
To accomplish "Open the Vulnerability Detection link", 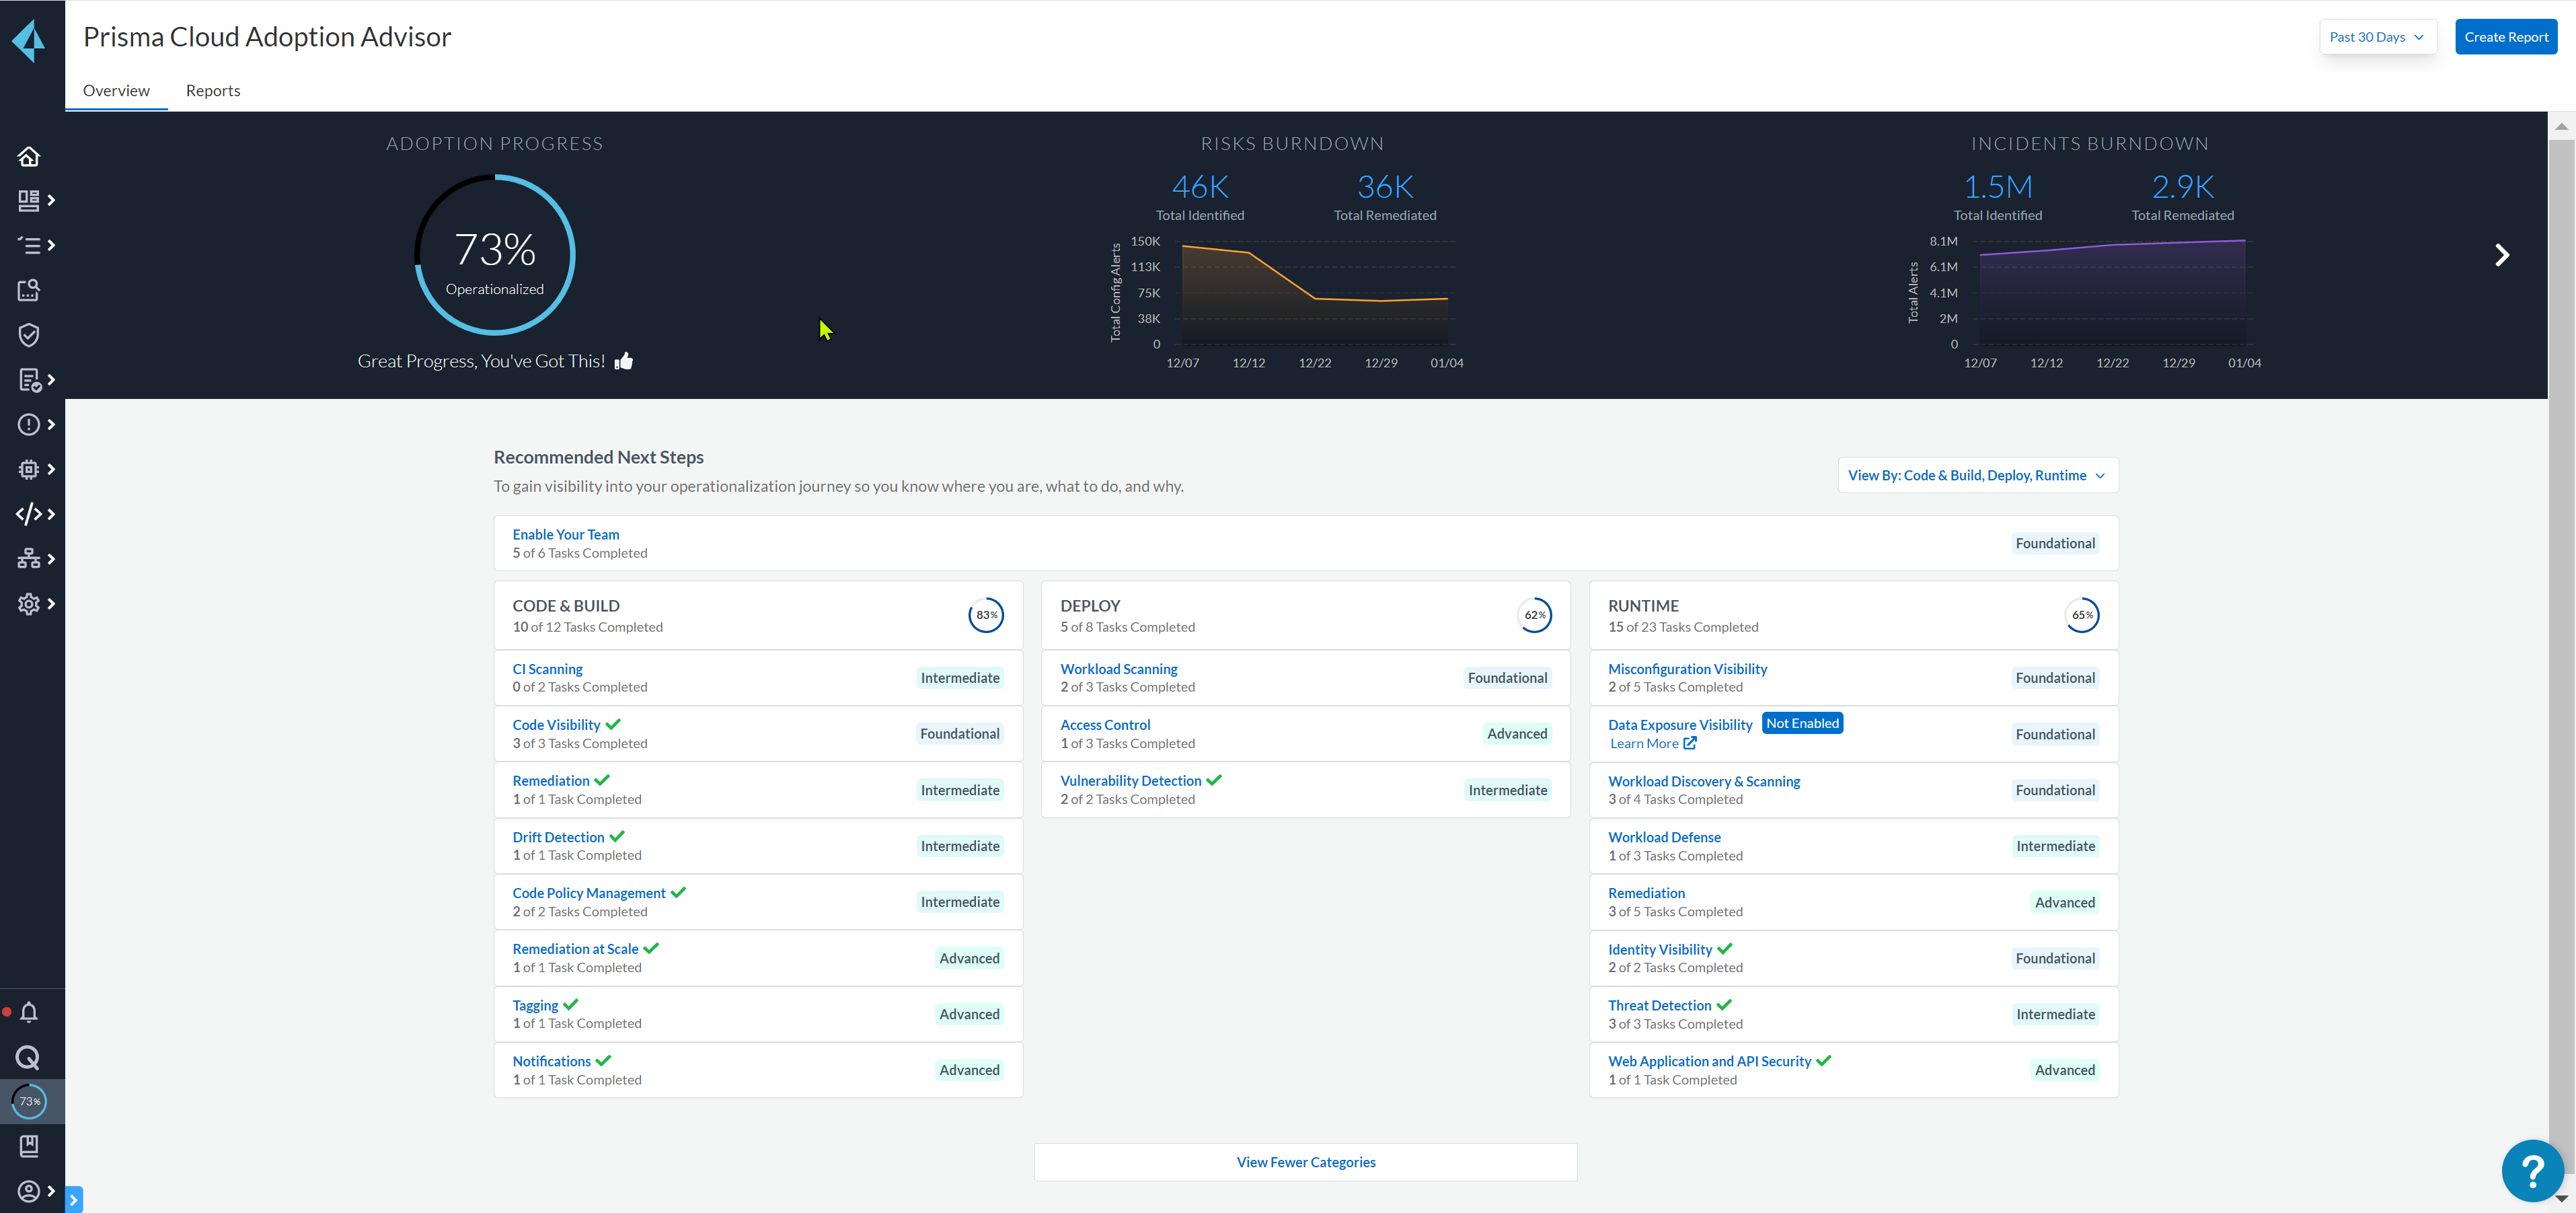I will coord(1131,781).
